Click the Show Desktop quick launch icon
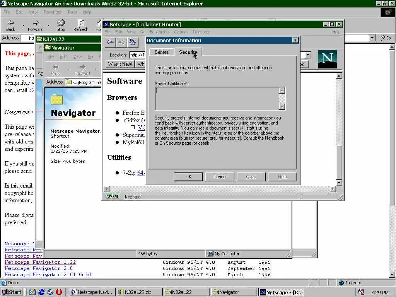 pos(32,292)
